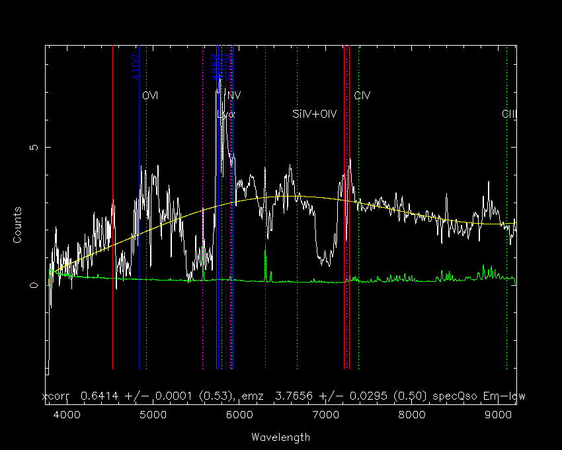The image size is (562, 450).
Task: Click the CIV emission line label
Action: (x=362, y=96)
